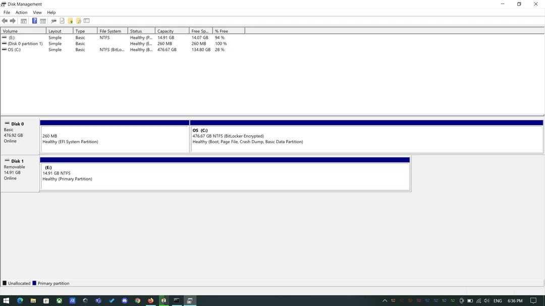The width and height of the screenshot is (545, 306).
Task: Click the 14.07 GB free space cell
Action: (200, 37)
